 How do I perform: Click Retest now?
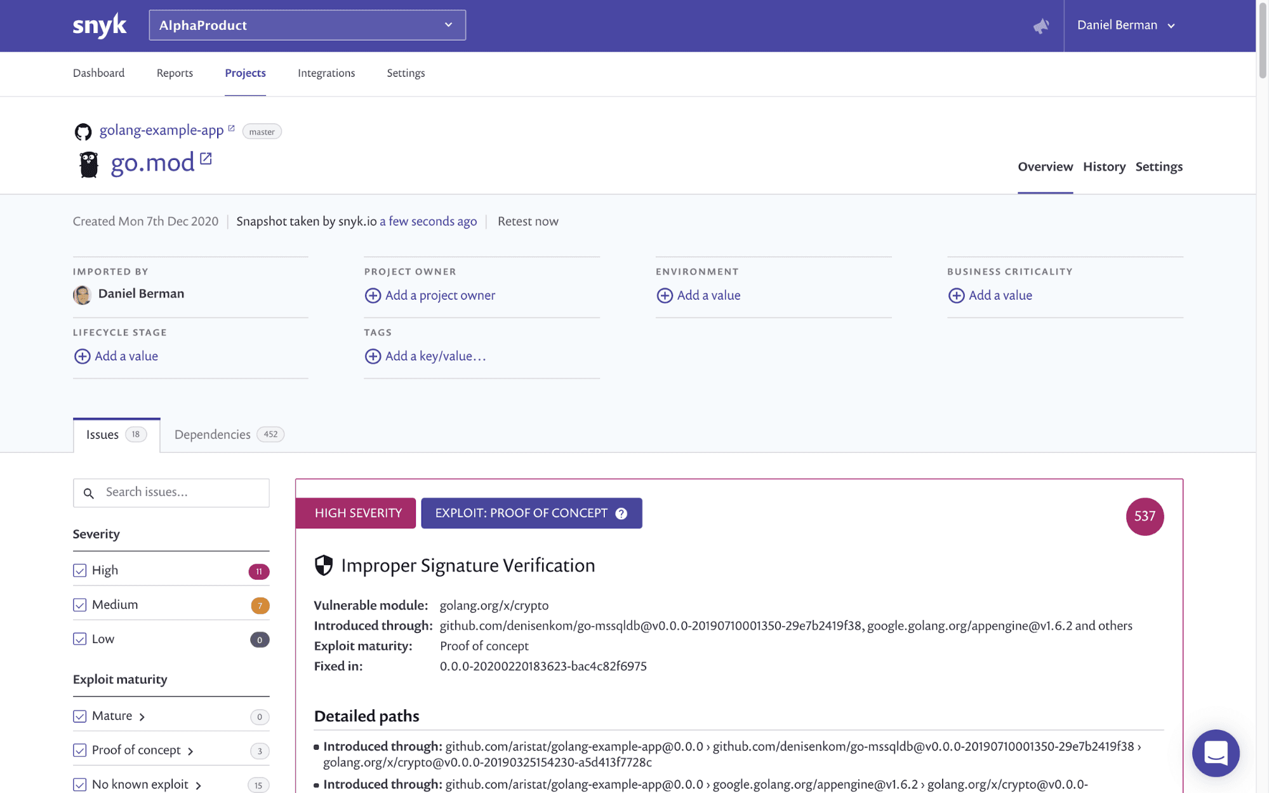(x=528, y=222)
